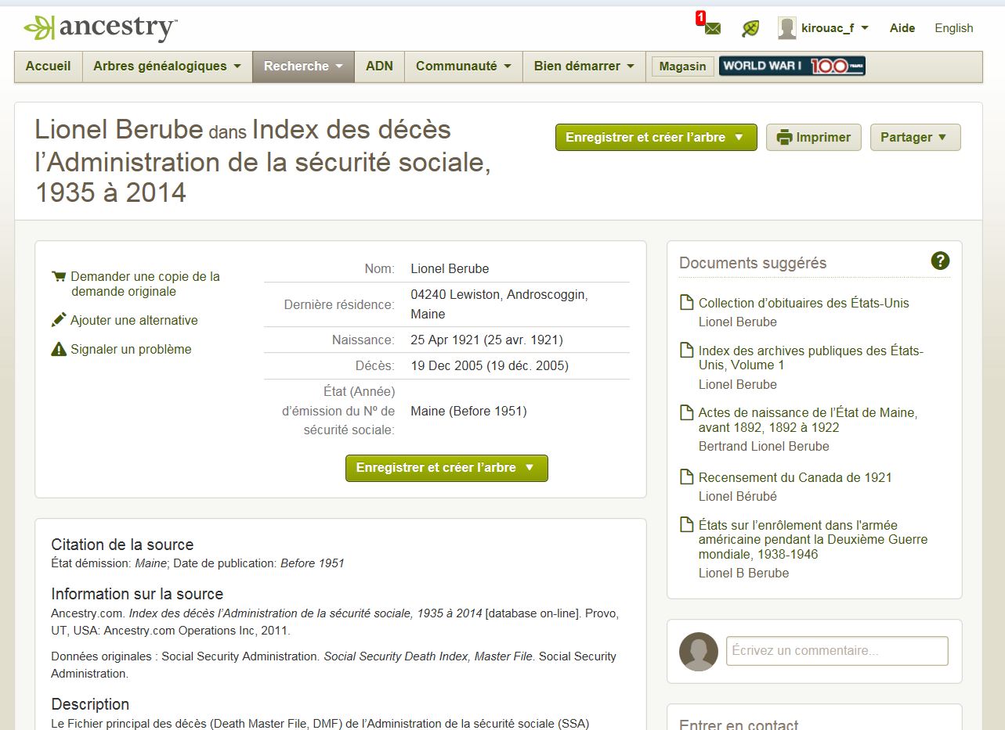
Task: Click the Maine (Before 1951) value
Action: pos(468,411)
